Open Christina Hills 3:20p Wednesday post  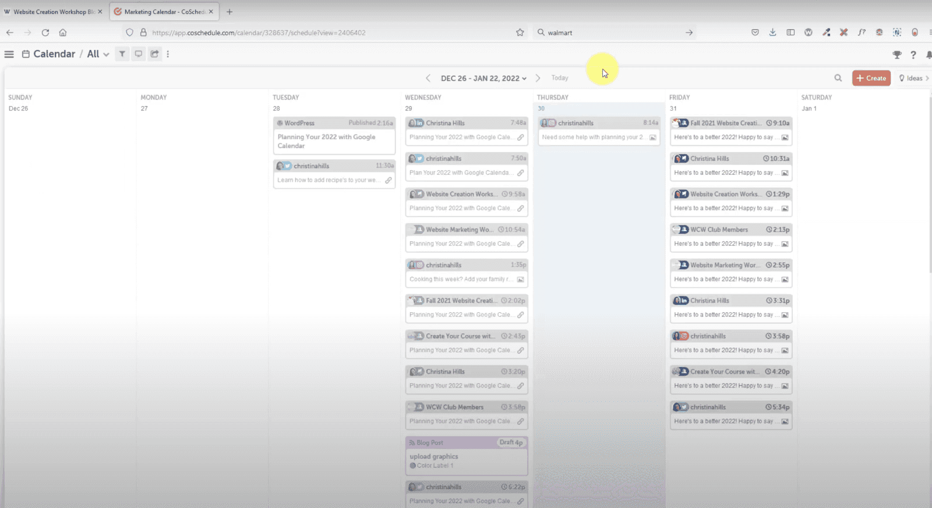click(x=467, y=379)
